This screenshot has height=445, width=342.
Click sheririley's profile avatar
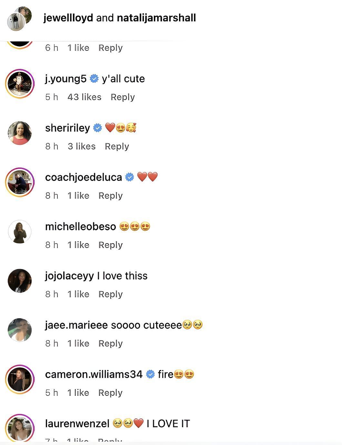(20, 133)
